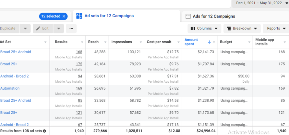This screenshot has width=289, height=135.
Task: Click the pencil icon on Edit button
Action: click(x=38, y=28)
